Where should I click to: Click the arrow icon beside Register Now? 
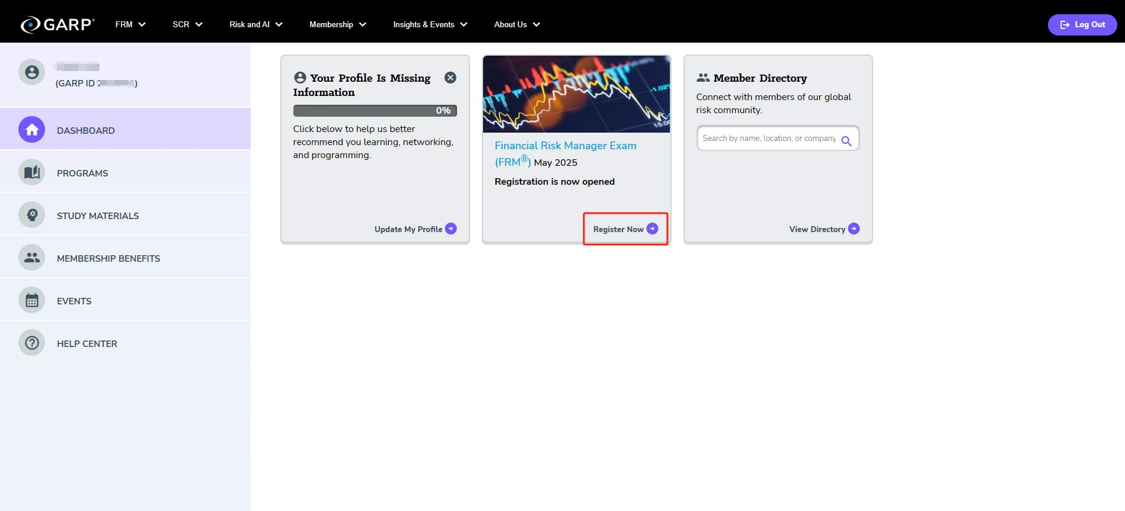tap(653, 229)
